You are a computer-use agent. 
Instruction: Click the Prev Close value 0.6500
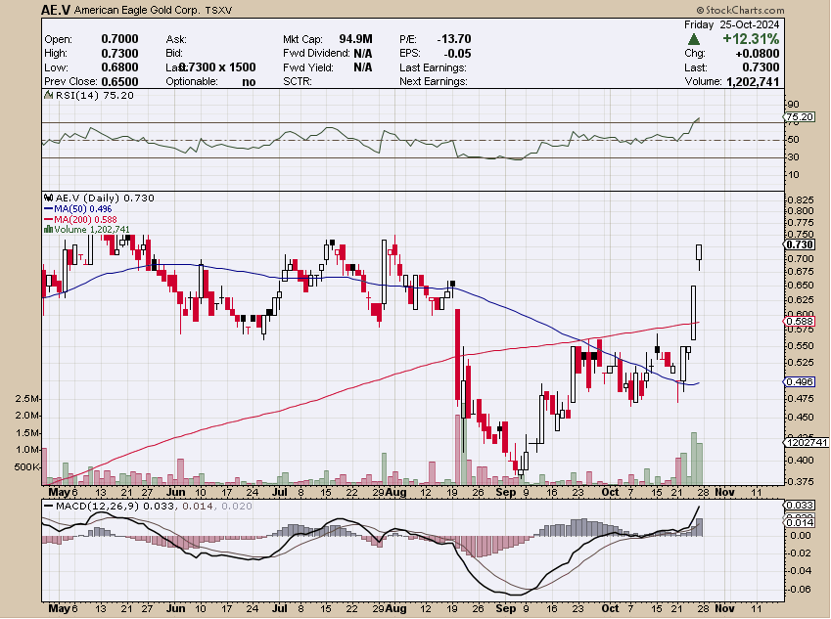tap(119, 81)
